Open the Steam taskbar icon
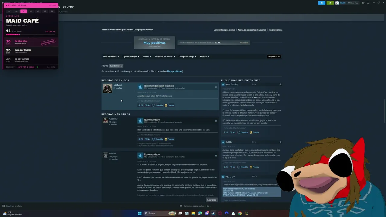Viewport: 386px width, 217px height. click(x=213, y=213)
